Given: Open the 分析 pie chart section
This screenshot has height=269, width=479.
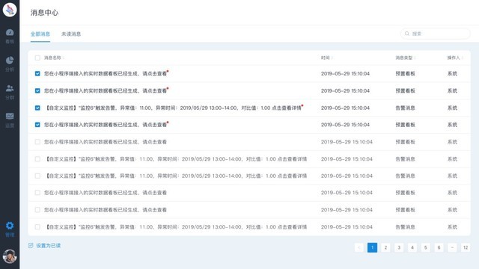Looking at the screenshot, I should pos(10,64).
